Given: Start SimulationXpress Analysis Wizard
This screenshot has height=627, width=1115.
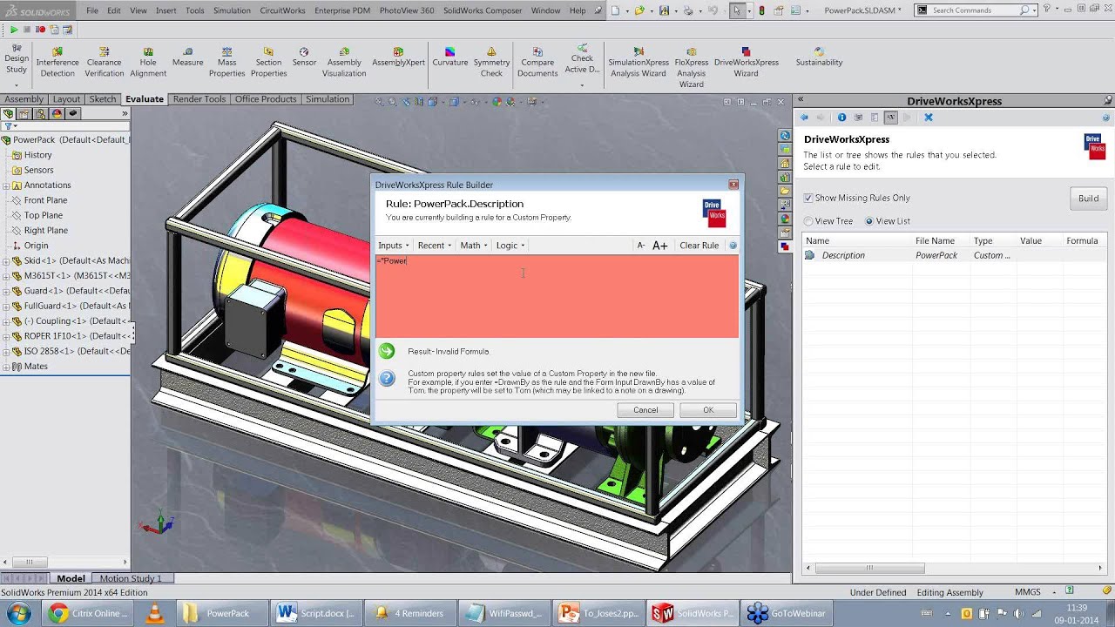Looking at the screenshot, I should (x=639, y=62).
